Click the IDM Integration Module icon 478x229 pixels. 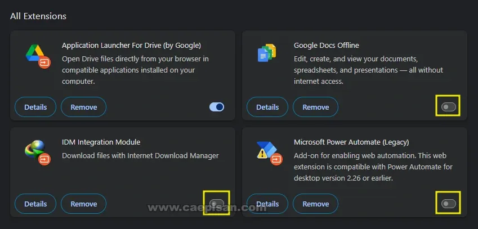(x=37, y=152)
